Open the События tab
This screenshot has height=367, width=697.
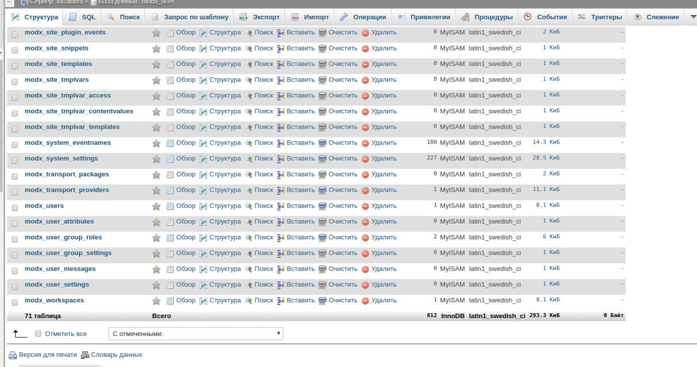[x=546, y=17]
